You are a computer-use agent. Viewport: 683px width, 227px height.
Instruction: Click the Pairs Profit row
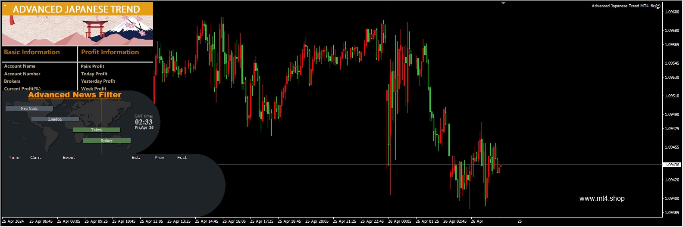click(x=92, y=66)
